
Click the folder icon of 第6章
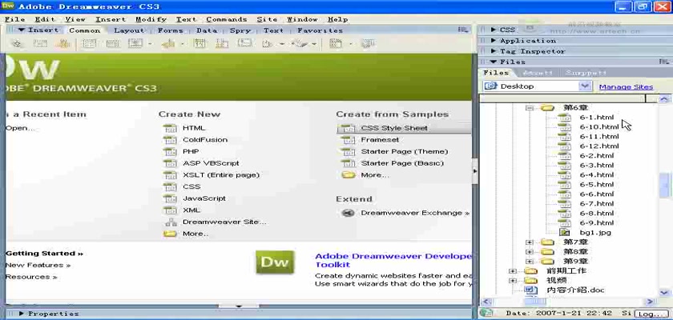click(x=547, y=107)
